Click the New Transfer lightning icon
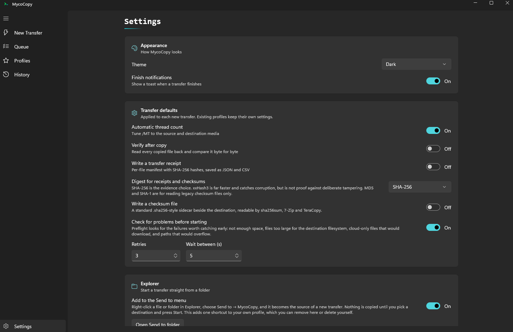Screen dimensions: 513x332 (x=6, y=32)
